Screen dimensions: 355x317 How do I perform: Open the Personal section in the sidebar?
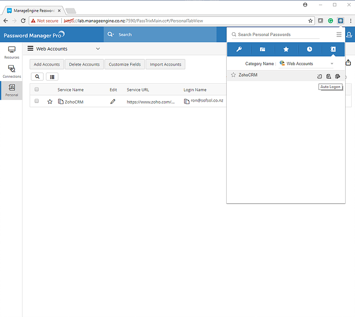click(x=12, y=90)
